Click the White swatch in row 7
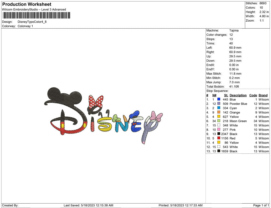 tap(219, 125)
